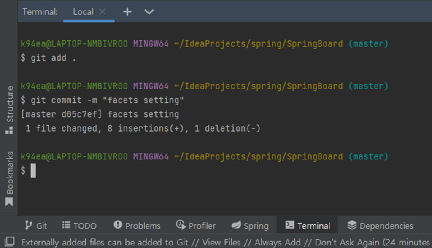The image size is (432, 248).
Task: Select the Local terminal tab
Action: 83,12
